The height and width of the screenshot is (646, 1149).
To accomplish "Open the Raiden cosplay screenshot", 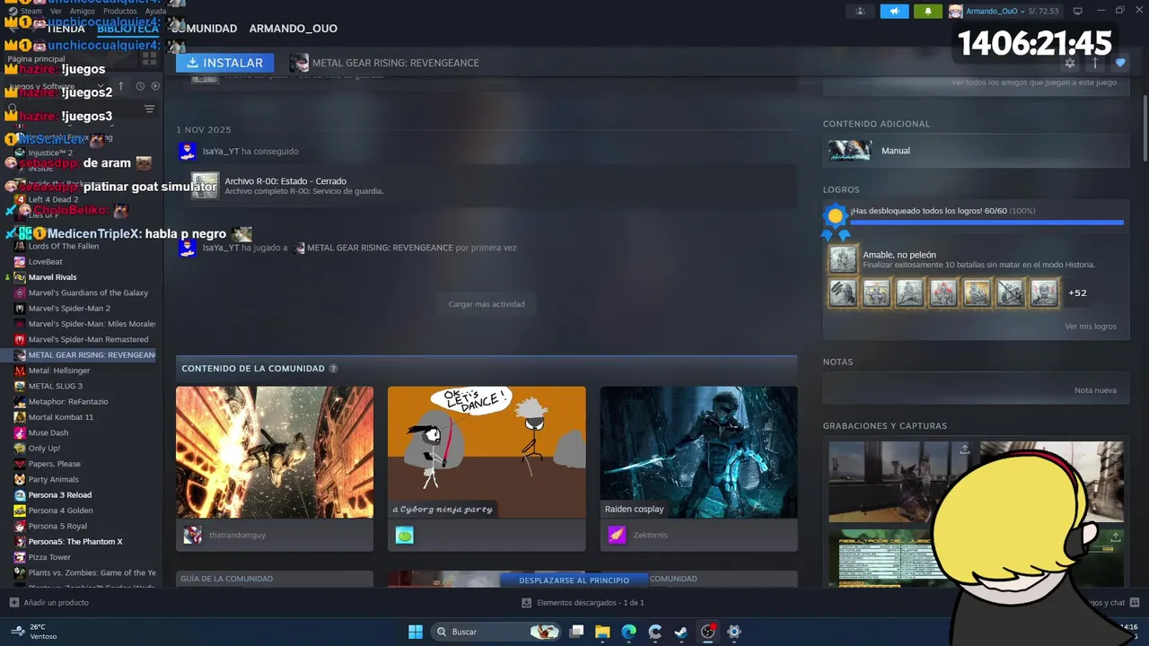I will (698, 452).
